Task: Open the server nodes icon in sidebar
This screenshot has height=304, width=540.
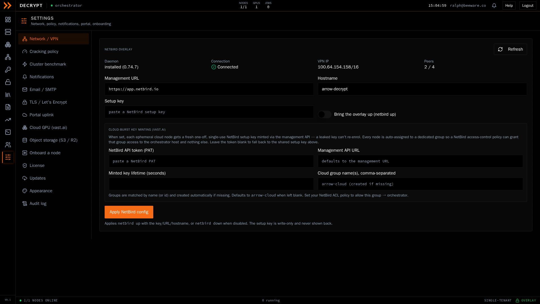Action: (x=8, y=32)
